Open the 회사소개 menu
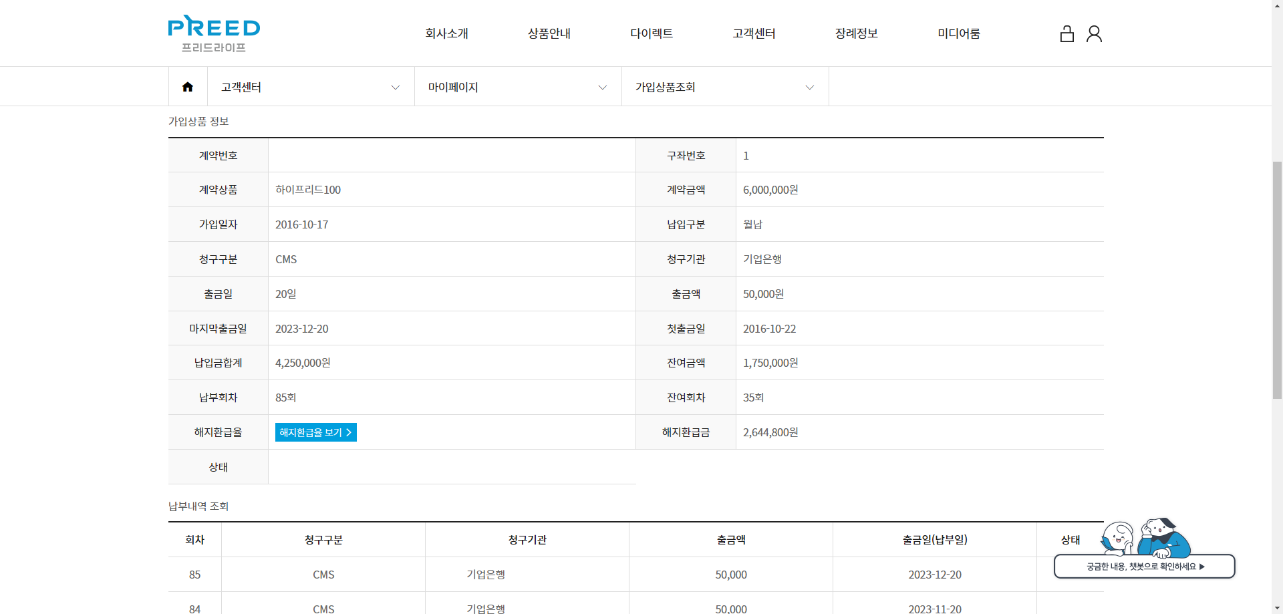The height and width of the screenshot is (614, 1283). coord(446,33)
